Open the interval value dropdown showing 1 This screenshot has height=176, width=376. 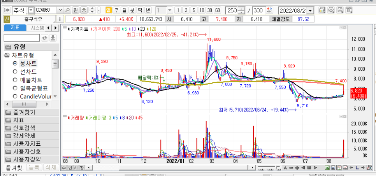coord(170,10)
